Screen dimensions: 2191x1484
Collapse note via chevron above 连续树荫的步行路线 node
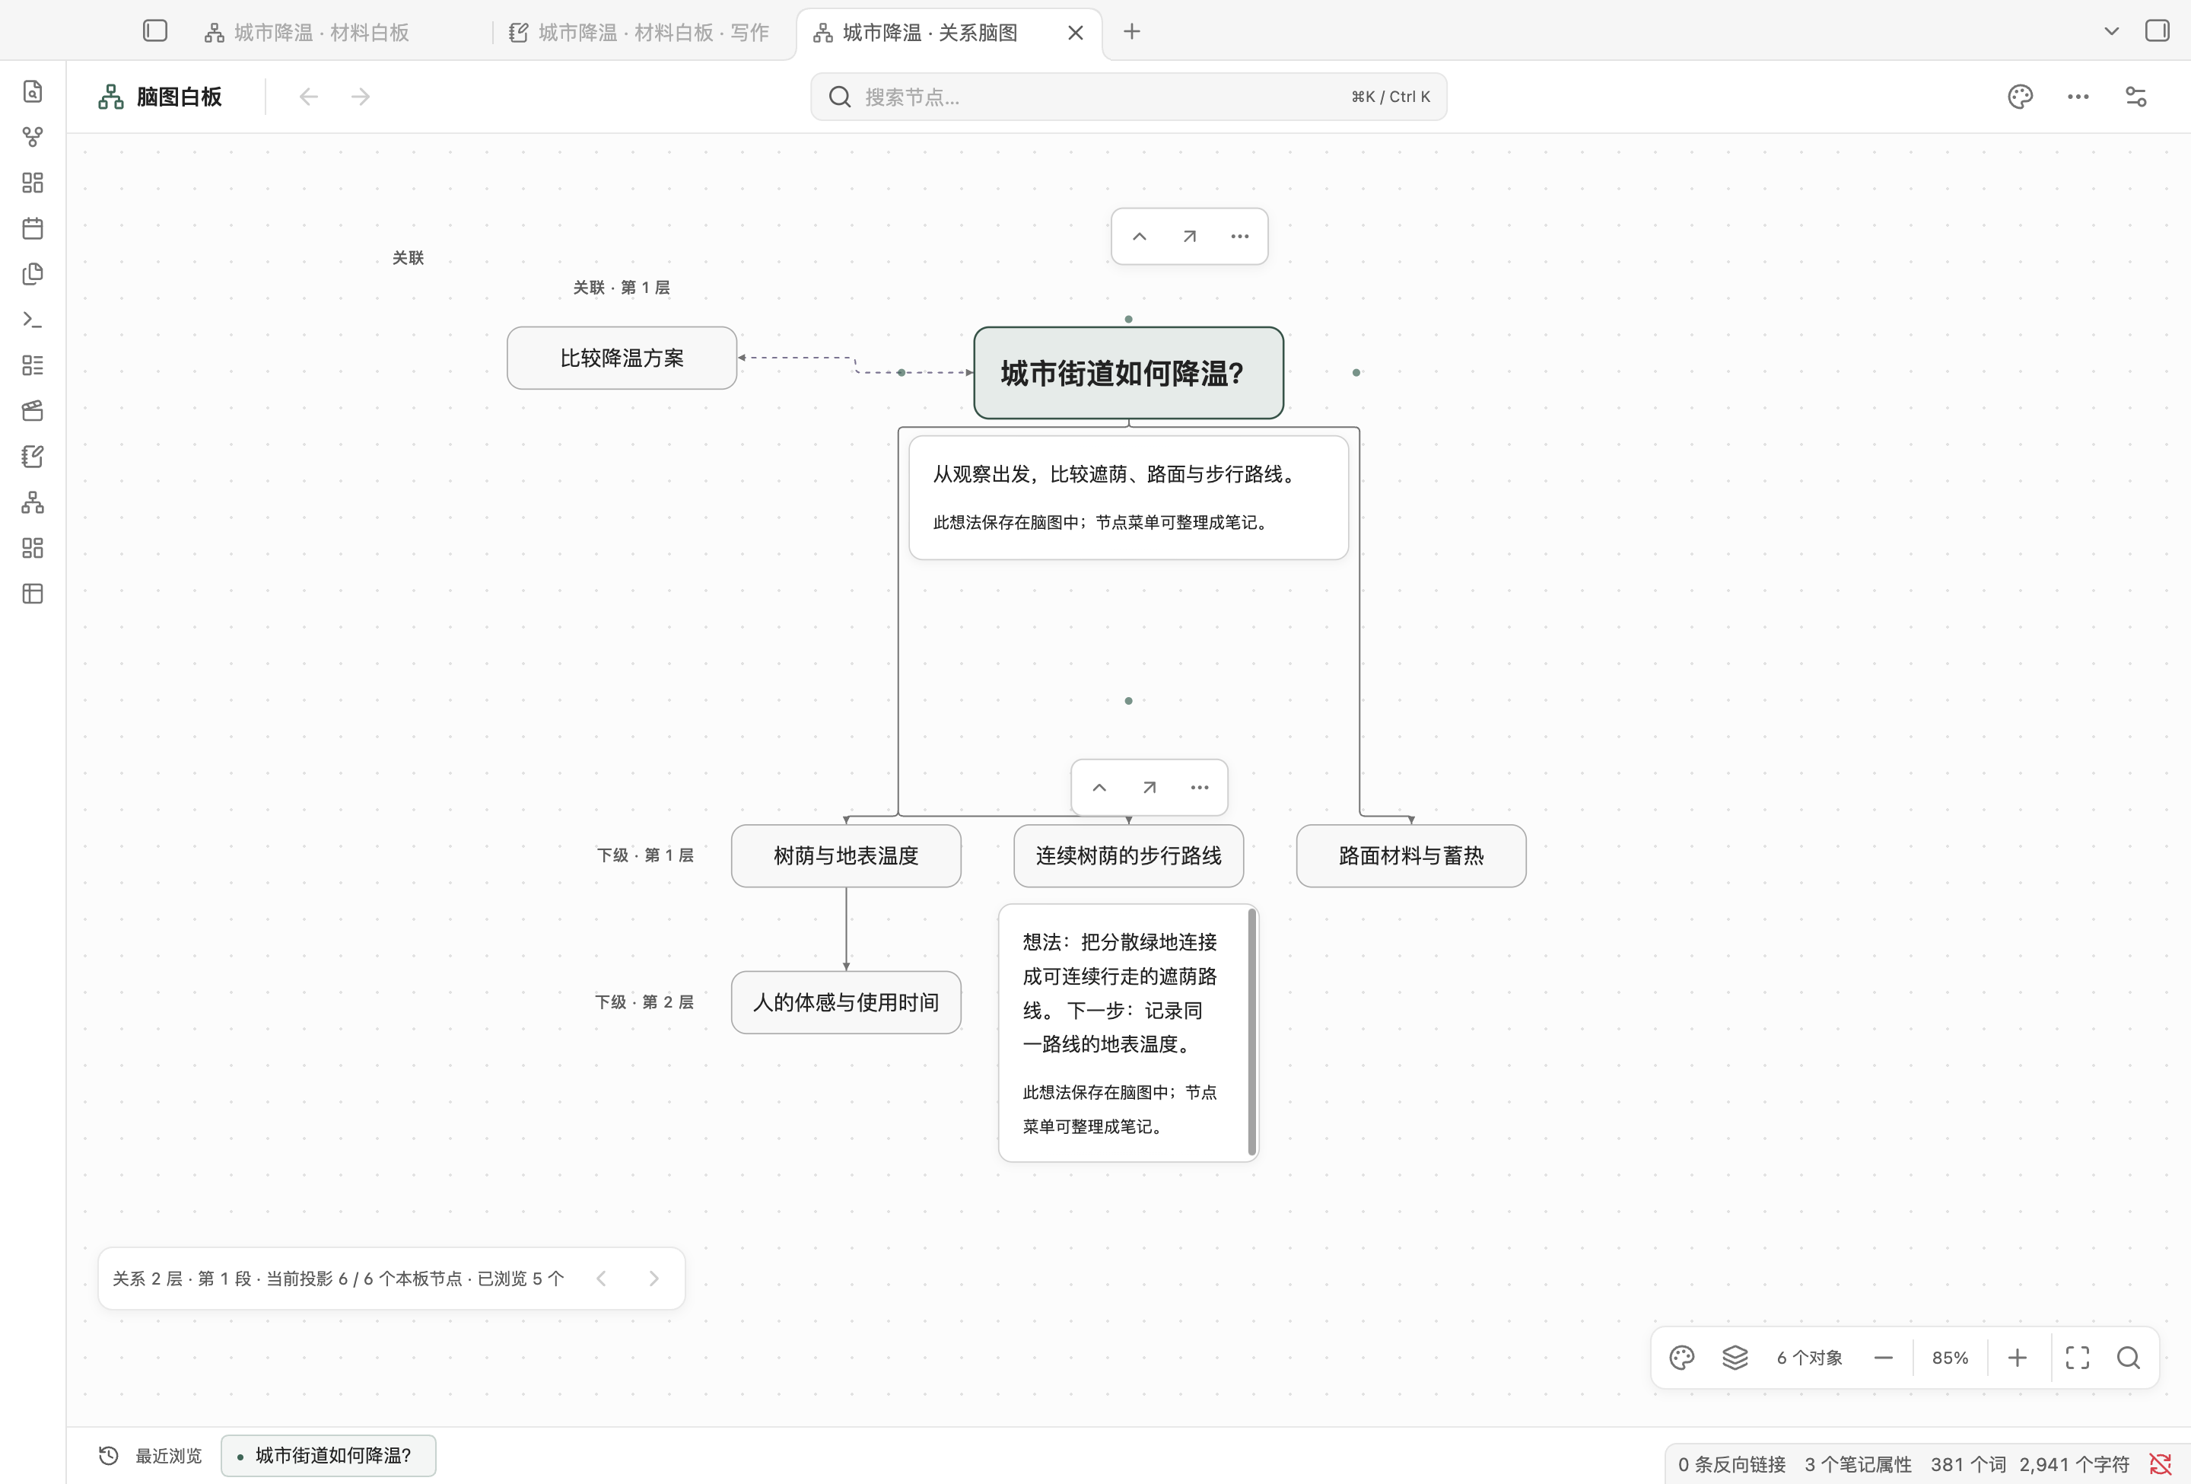[x=1099, y=787]
